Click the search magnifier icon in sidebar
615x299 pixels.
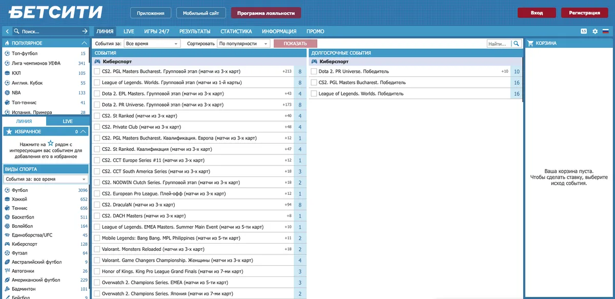point(17,31)
